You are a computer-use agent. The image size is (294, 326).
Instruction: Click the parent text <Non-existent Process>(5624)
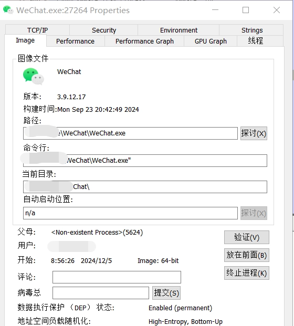click(x=97, y=232)
